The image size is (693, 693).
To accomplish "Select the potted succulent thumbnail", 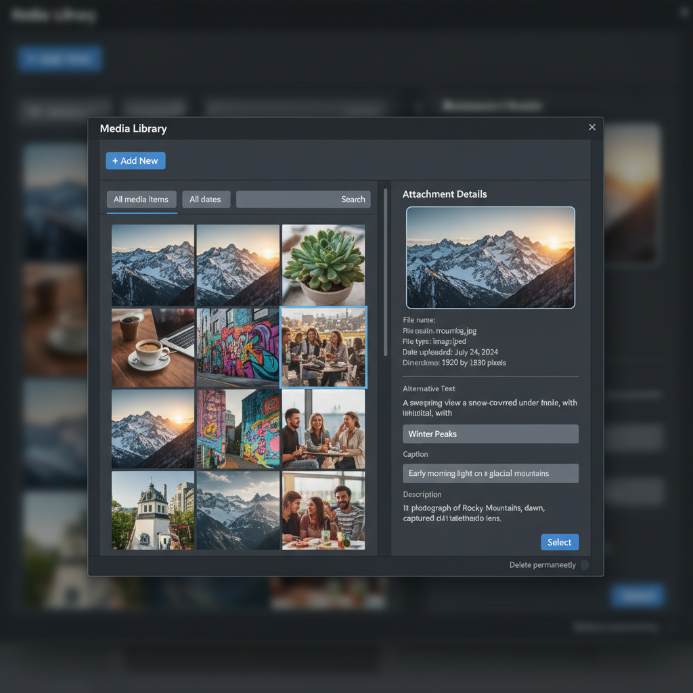I will tap(323, 264).
